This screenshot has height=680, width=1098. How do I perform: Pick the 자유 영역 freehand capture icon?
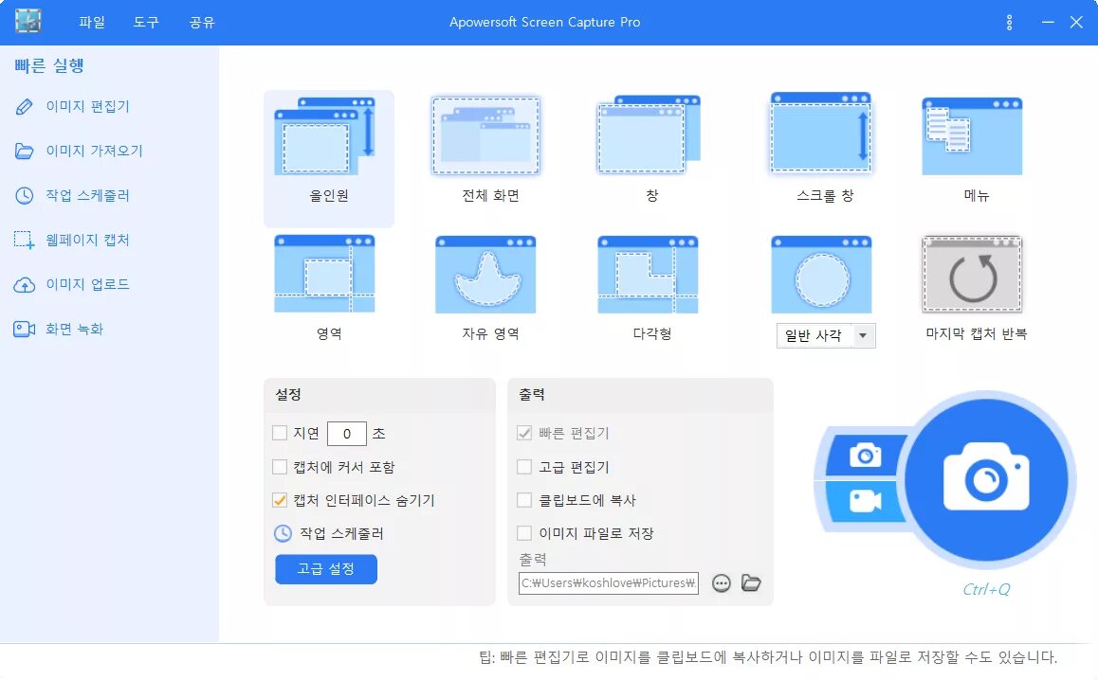(x=485, y=275)
